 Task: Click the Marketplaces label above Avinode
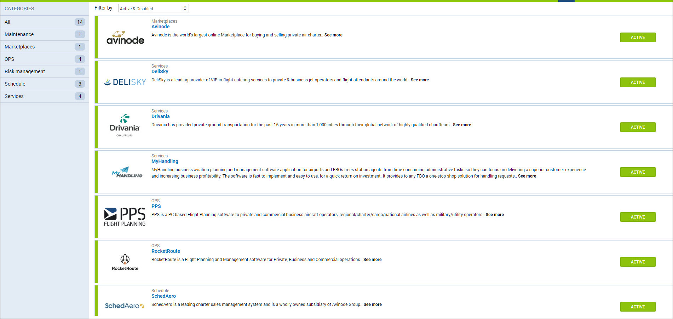coord(164,21)
